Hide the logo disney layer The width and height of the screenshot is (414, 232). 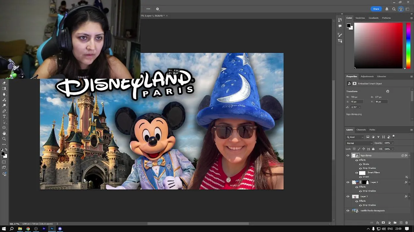click(x=348, y=155)
